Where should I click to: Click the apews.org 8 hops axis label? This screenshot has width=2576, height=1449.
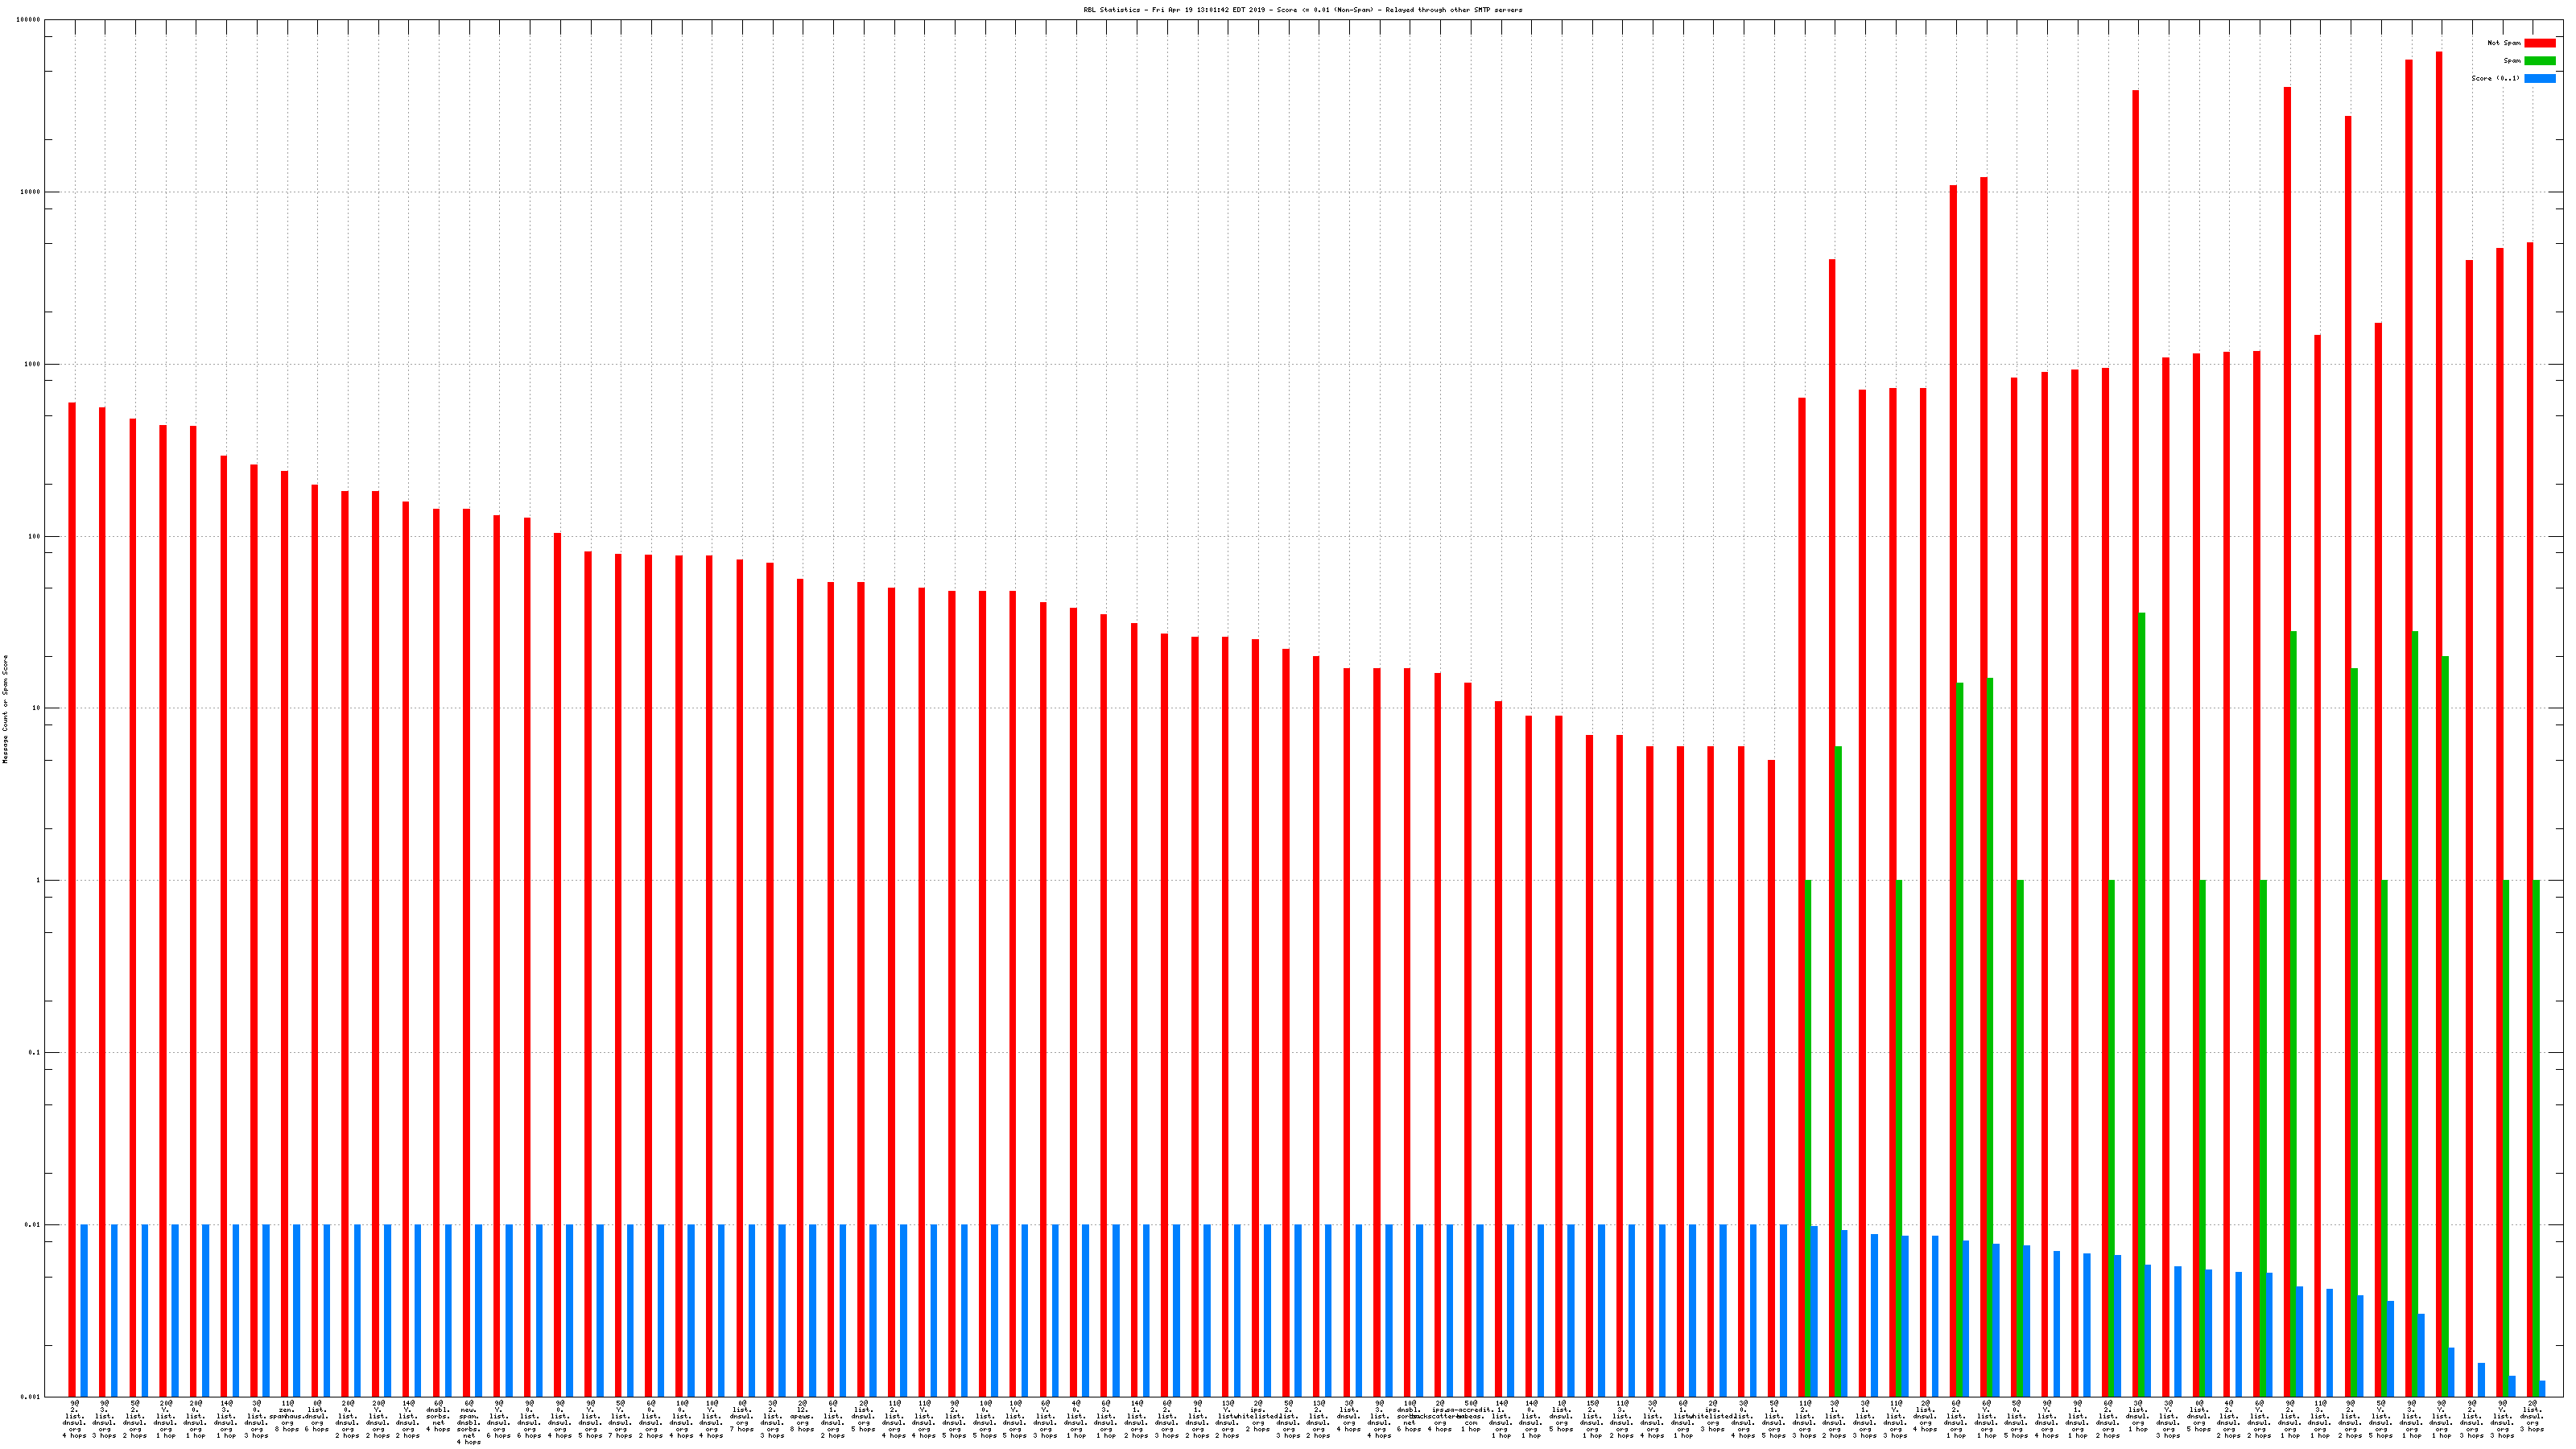pos(802,1416)
